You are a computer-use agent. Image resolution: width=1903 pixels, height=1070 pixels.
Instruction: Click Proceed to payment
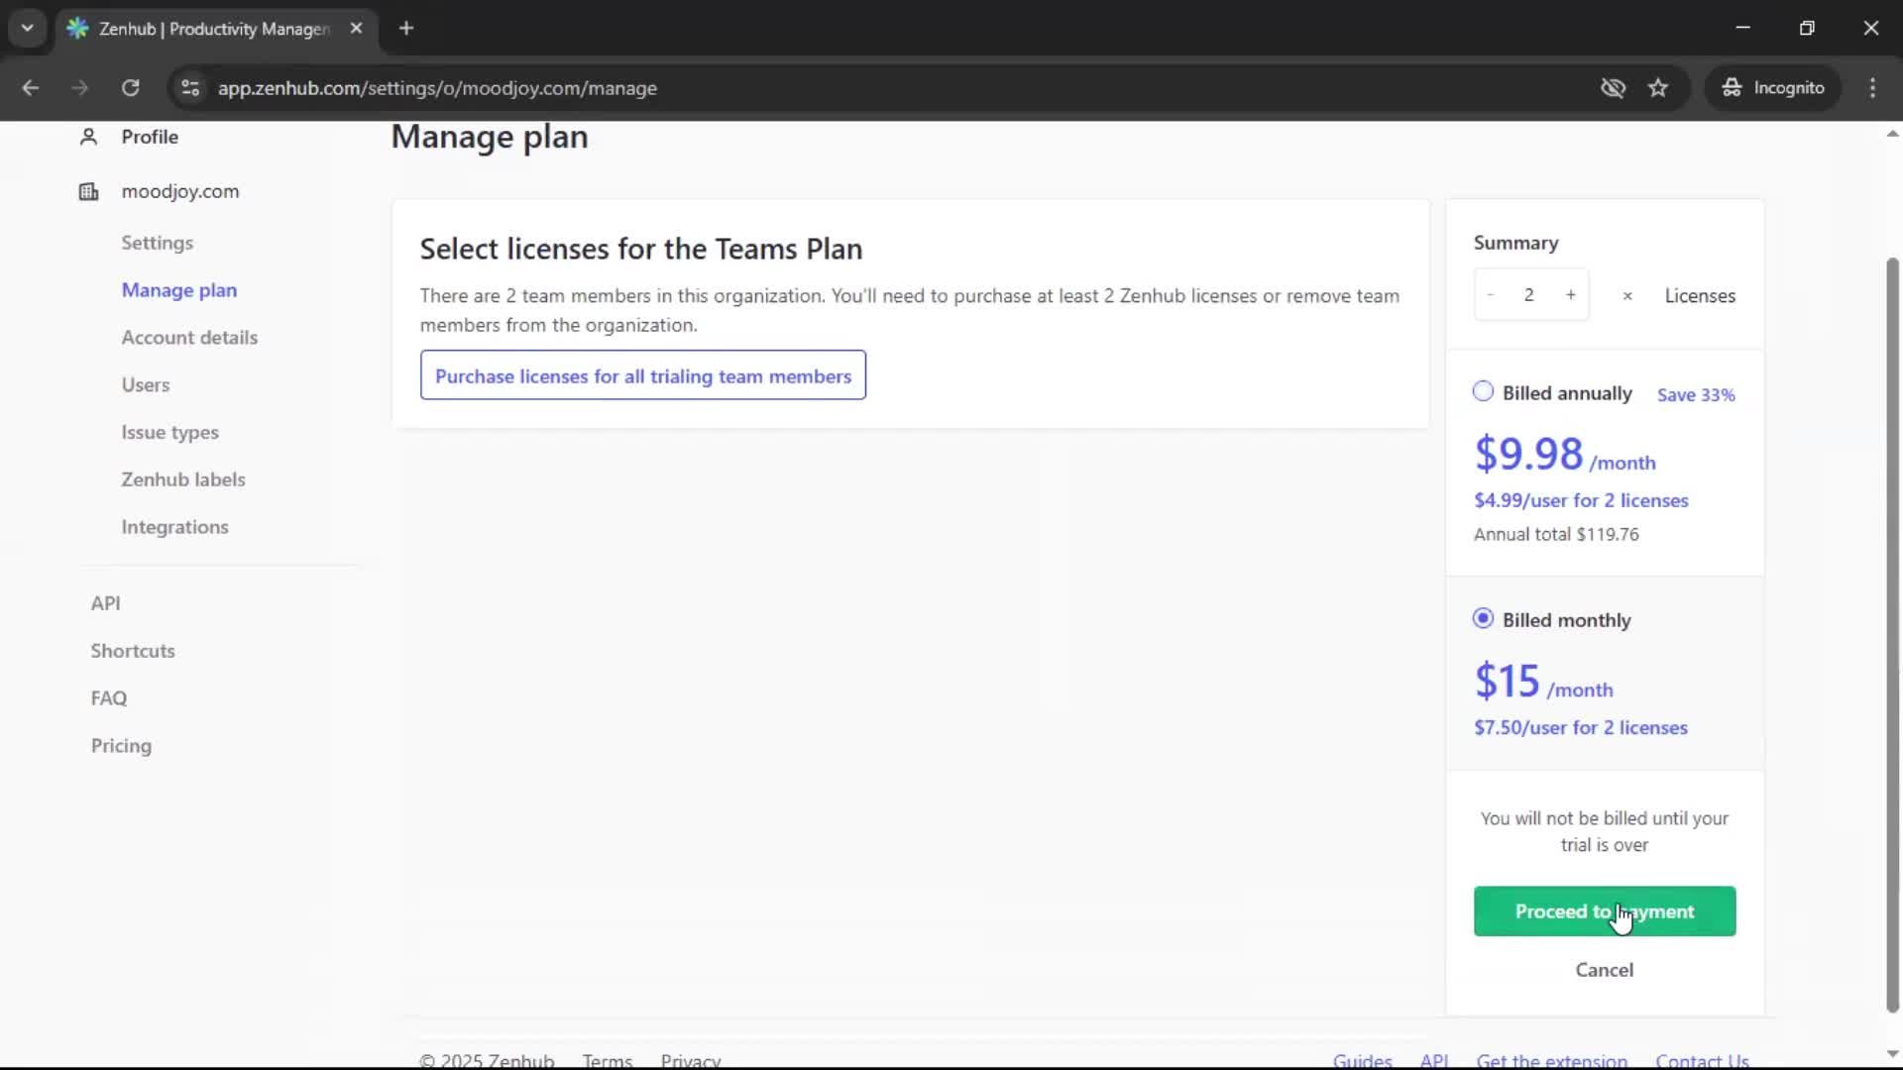coord(1604,911)
